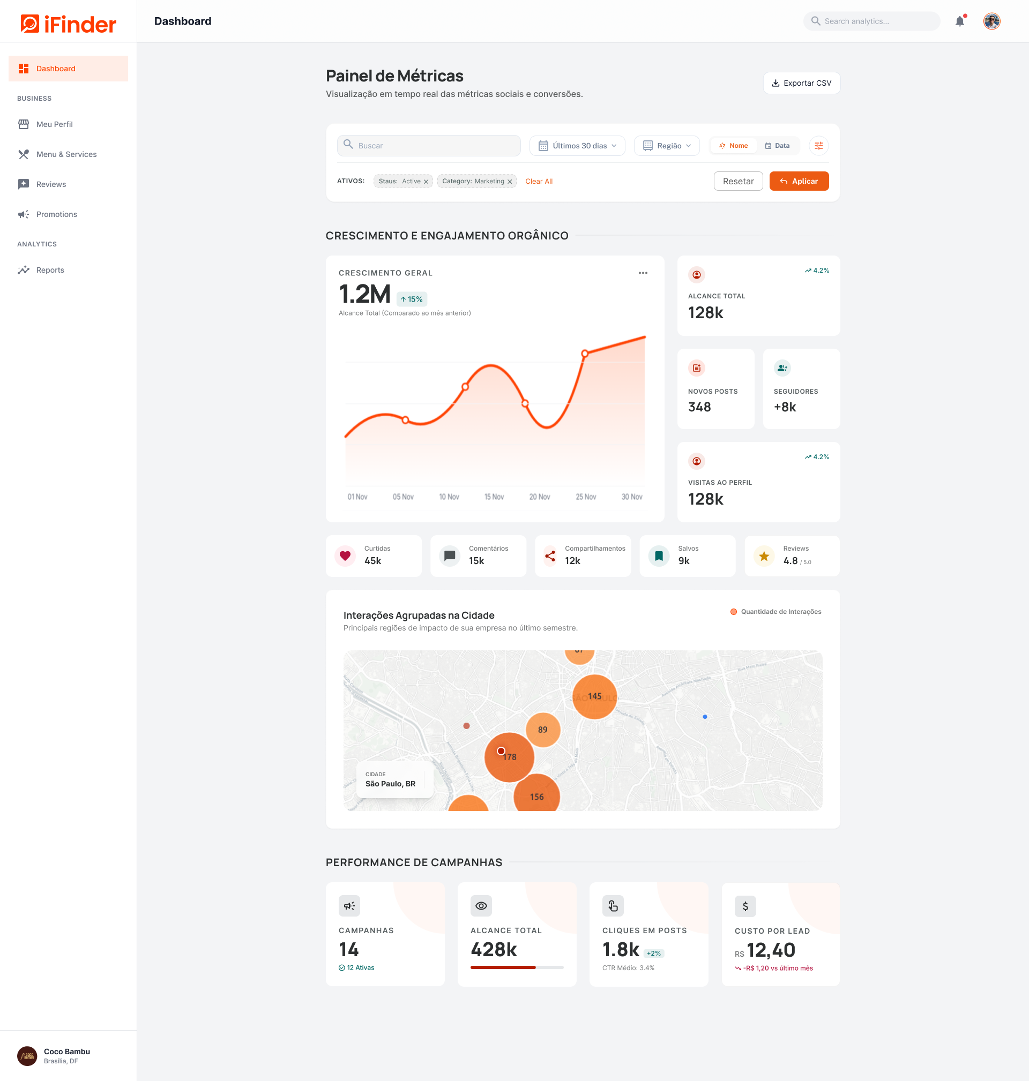Click the Resetar button

pyautogui.click(x=738, y=182)
